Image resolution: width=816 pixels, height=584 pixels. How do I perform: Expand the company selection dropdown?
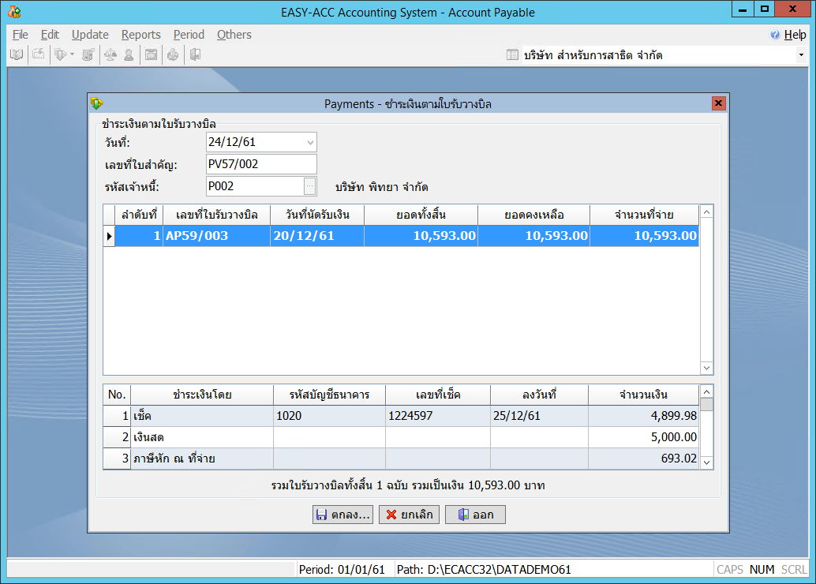(x=801, y=55)
